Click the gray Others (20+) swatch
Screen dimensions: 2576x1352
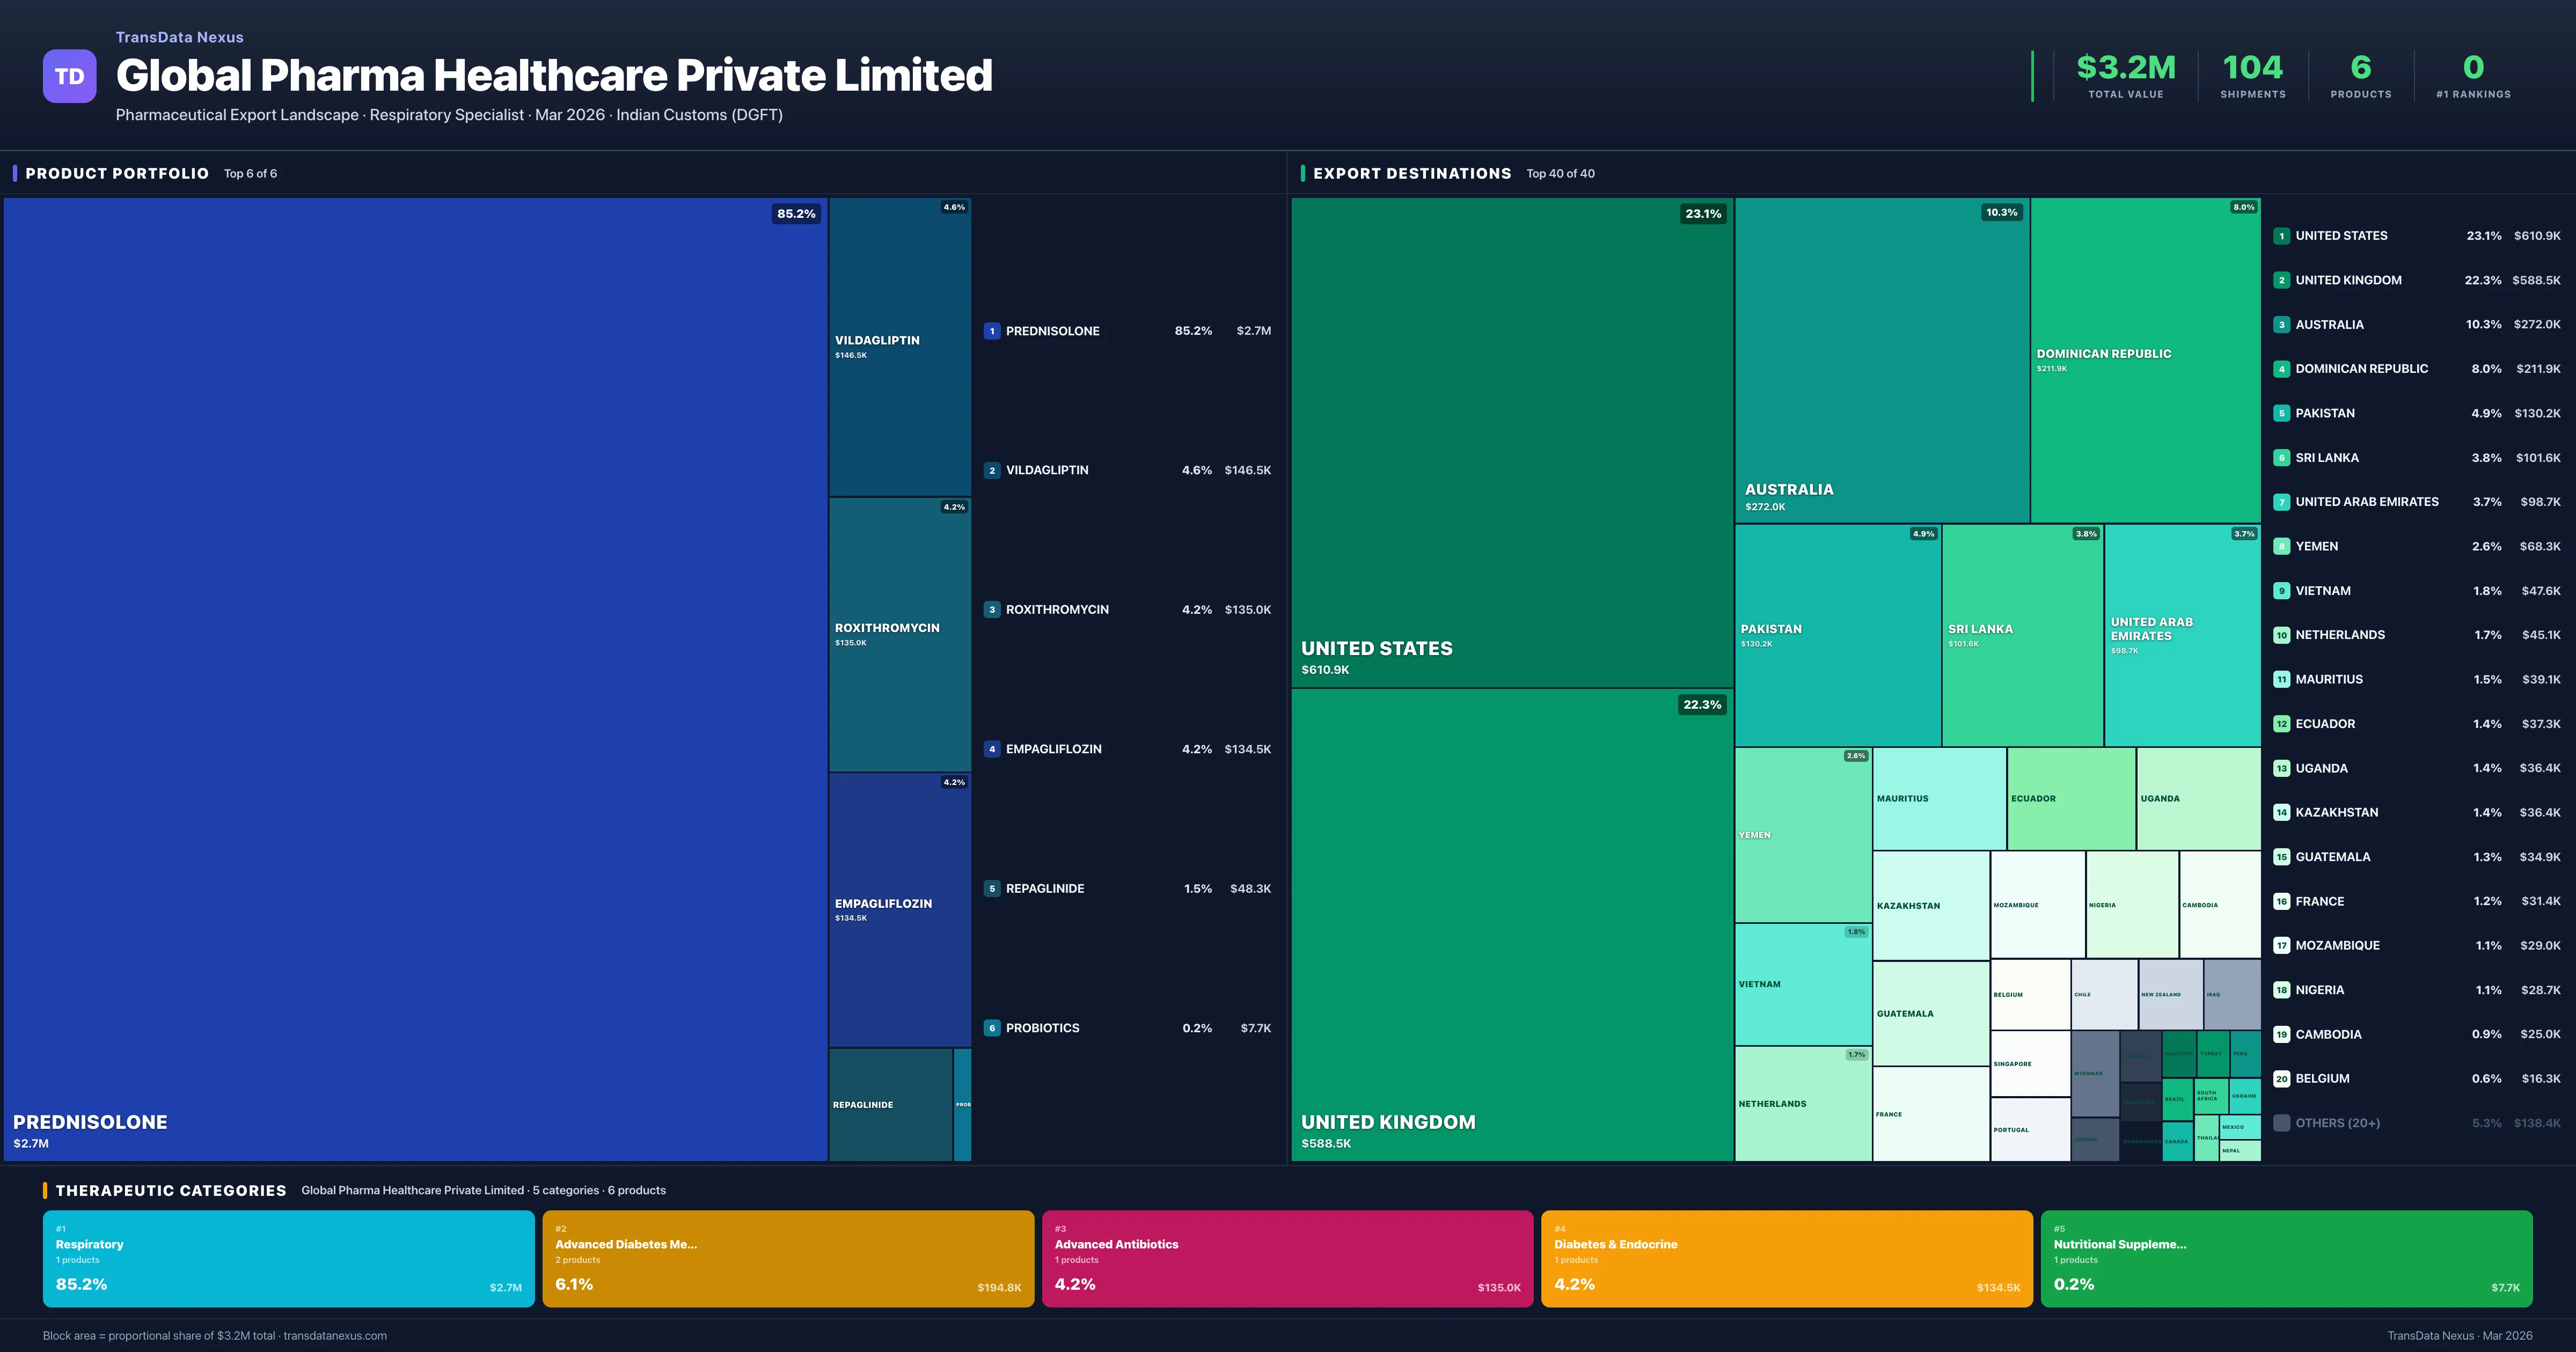pos(2281,1123)
